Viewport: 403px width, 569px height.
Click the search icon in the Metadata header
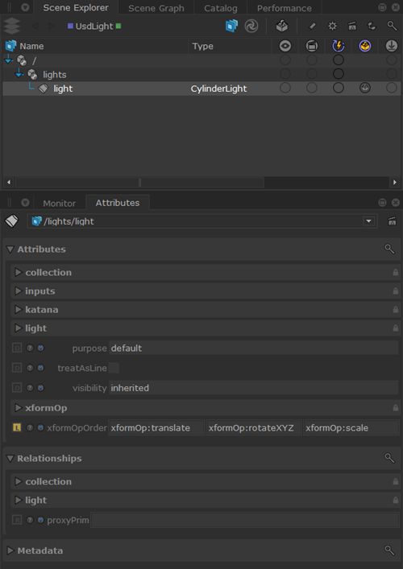click(x=389, y=550)
